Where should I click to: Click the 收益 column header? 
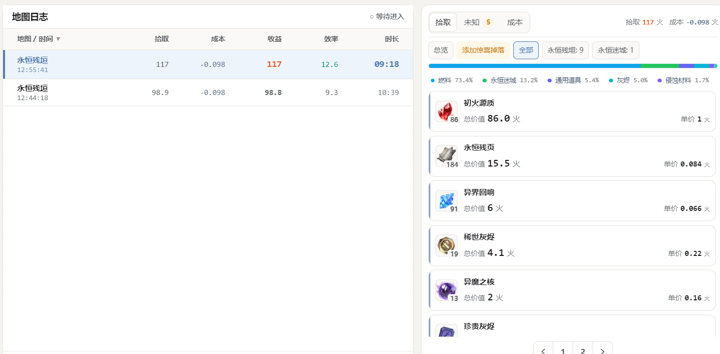[x=274, y=39]
